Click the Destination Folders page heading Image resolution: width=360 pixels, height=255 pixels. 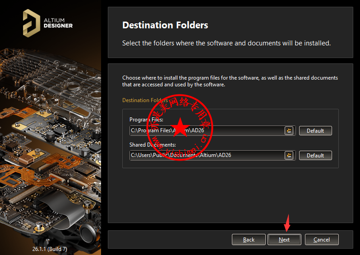[165, 25]
